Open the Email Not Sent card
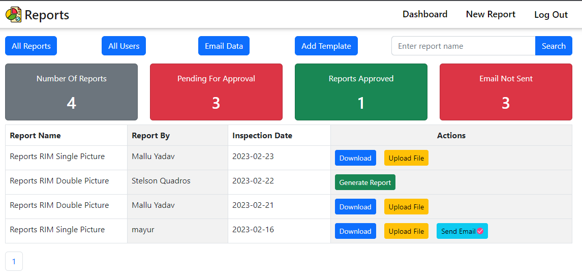The width and height of the screenshot is (582, 280). 506,92
